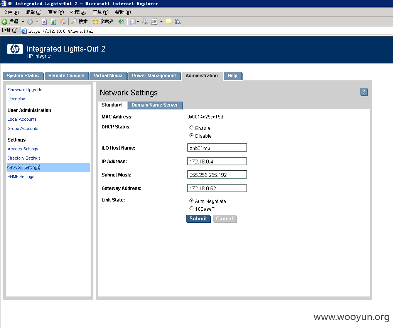Open the 文件(F) menu
The height and width of the screenshot is (328, 393).
tap(11, 12)
